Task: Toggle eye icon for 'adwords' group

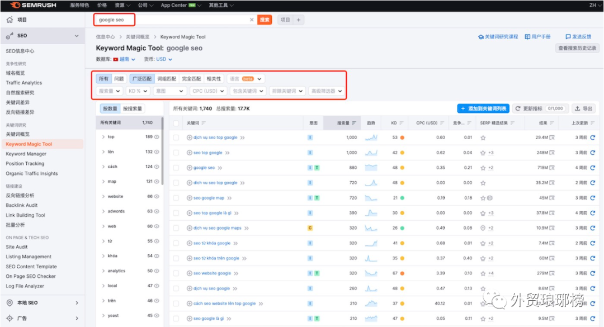Action: [x=157, y=211]
